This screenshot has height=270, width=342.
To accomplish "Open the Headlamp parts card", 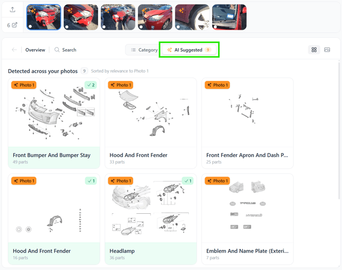I will (x=151, y=219).
